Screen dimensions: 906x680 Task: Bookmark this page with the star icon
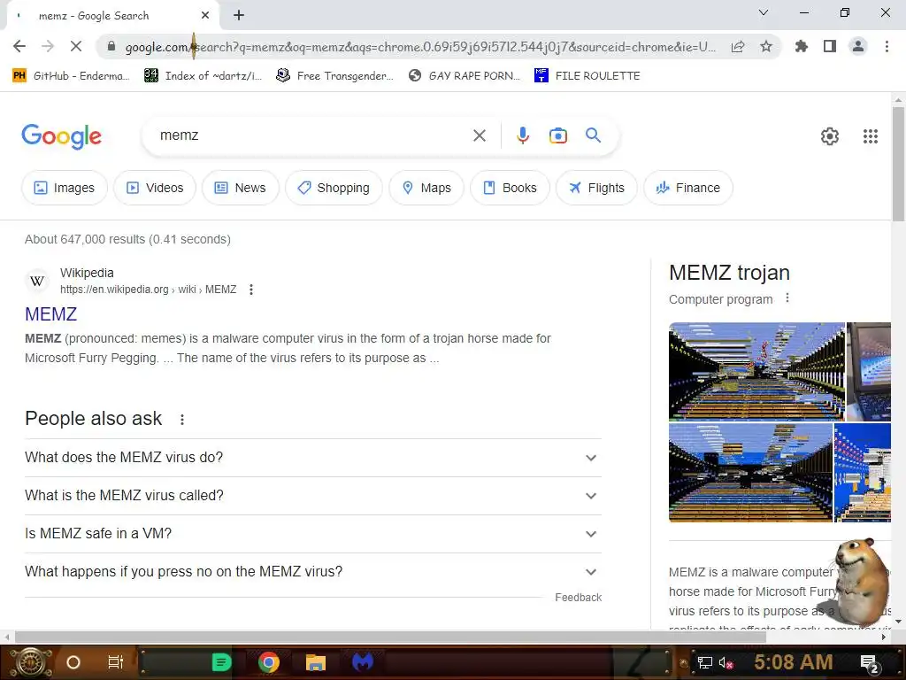click(766, 46)
